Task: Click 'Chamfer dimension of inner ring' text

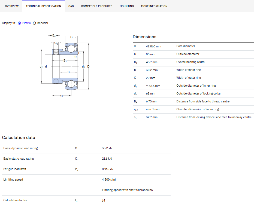Action: point(198,109)
